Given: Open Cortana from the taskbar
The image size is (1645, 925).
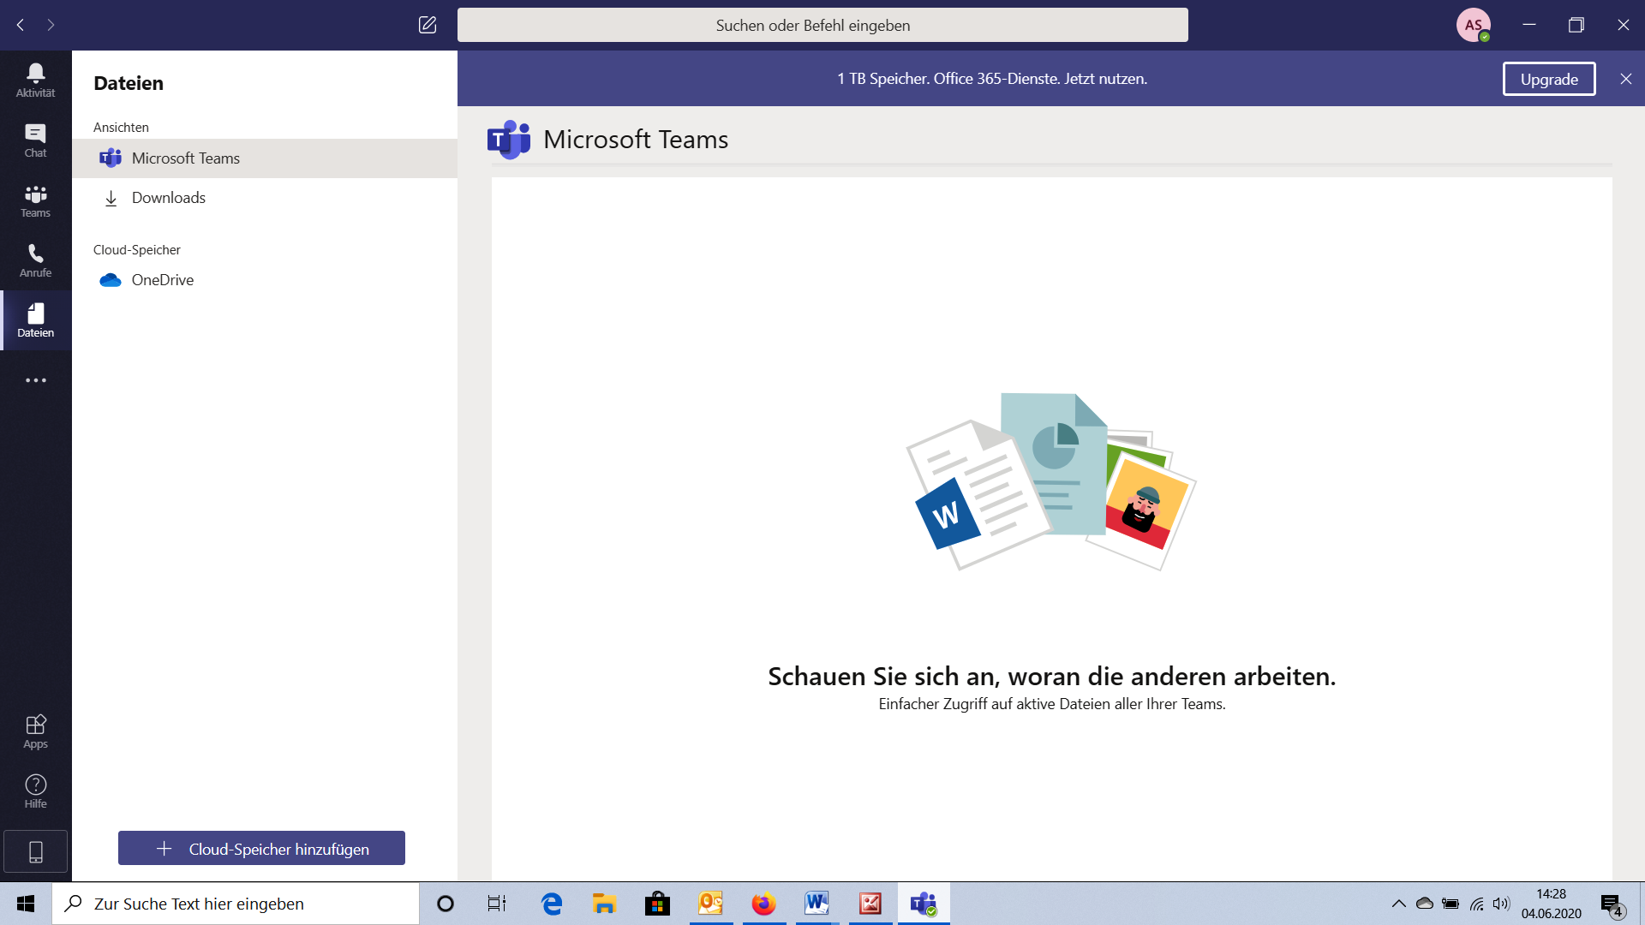Looking at the screenshot, I should click(446, 904).
